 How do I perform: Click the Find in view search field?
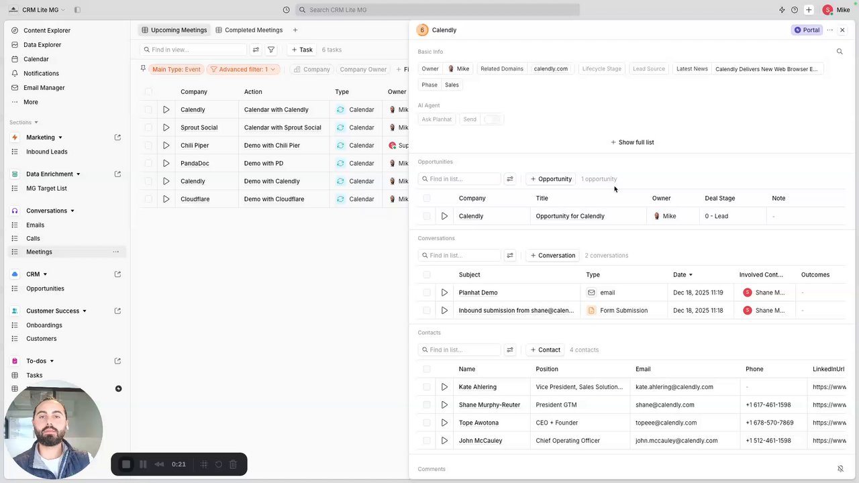[193, 50]
